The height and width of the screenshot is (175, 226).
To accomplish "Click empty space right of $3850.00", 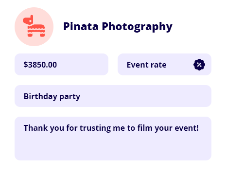I will (83, 64).
